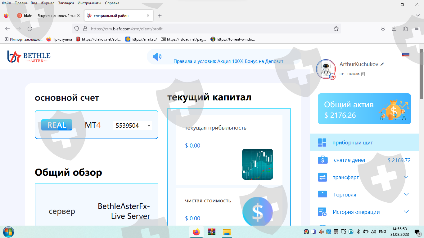Open the MT4 account number dropdown
424x238 pixels.
[x=133, y=126]
